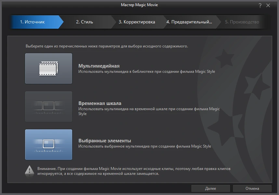Click the Мультимедийная heading text
This screenshot has height=195, width=279.
(99, 66)
